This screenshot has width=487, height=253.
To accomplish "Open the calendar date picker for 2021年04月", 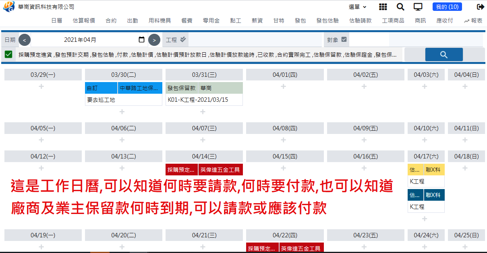I will pos(141,39).
